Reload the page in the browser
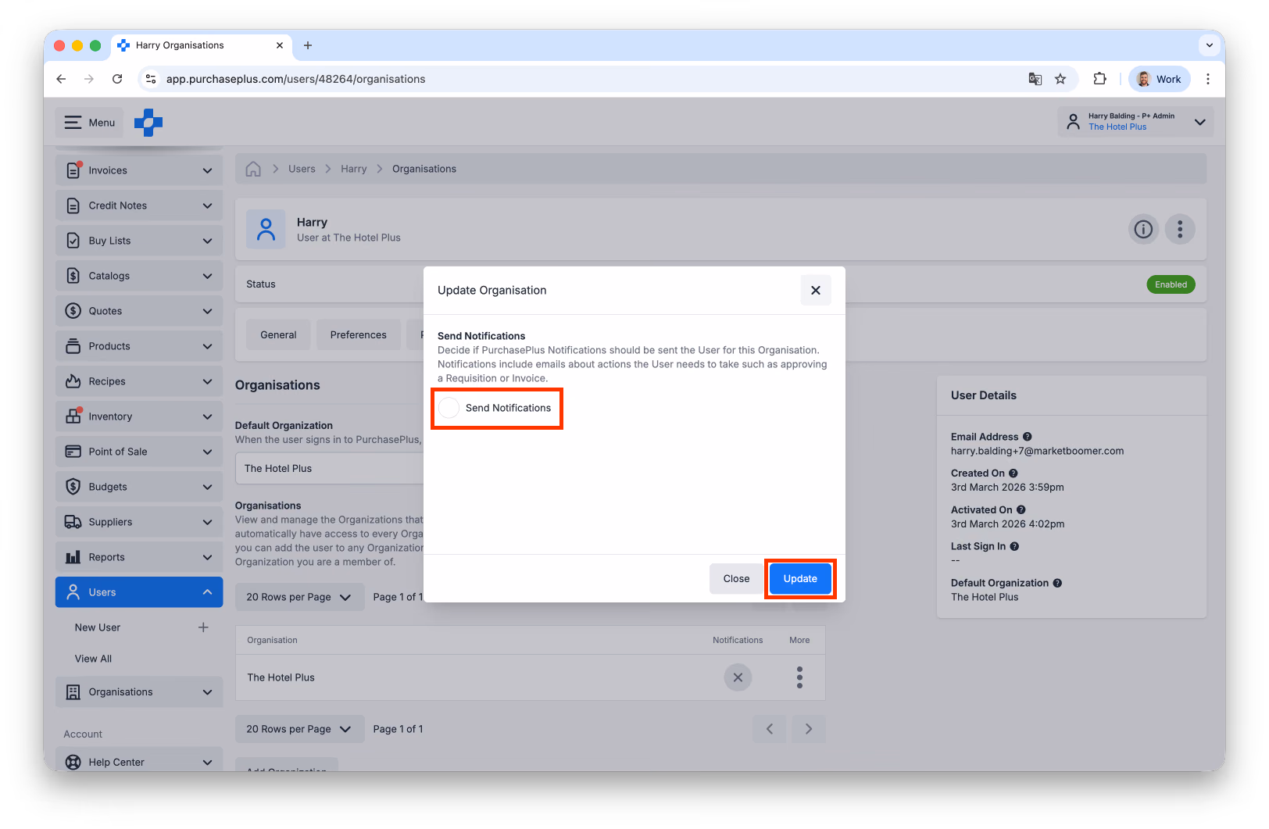The width and height of the screenshot is (1269, 829). point(117,79)
